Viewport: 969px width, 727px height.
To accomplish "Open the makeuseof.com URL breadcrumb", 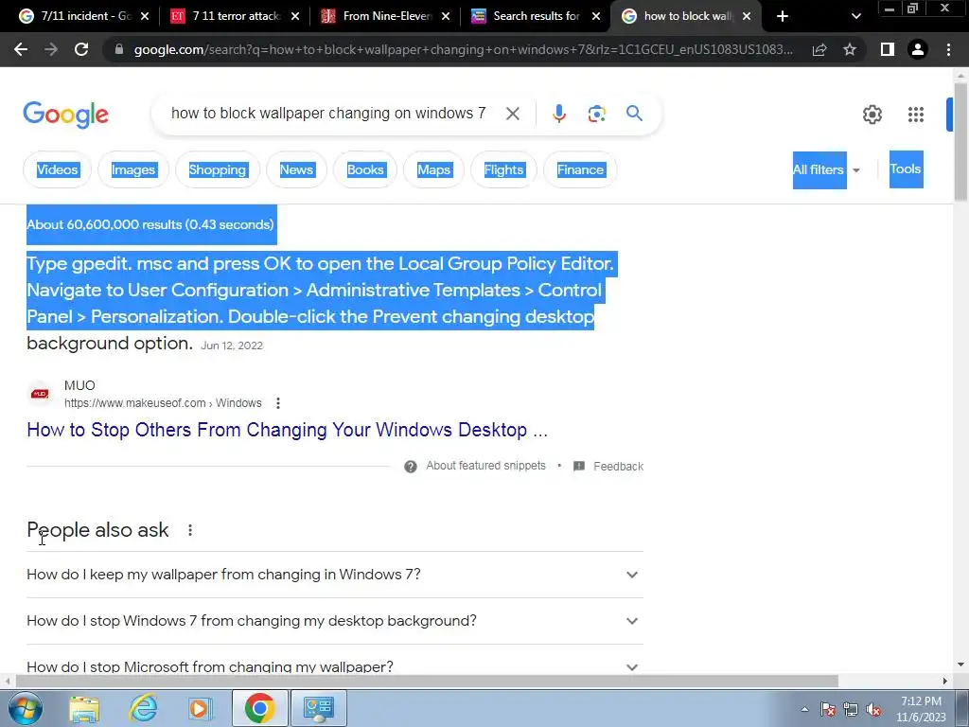I will [x=163, y=403].
